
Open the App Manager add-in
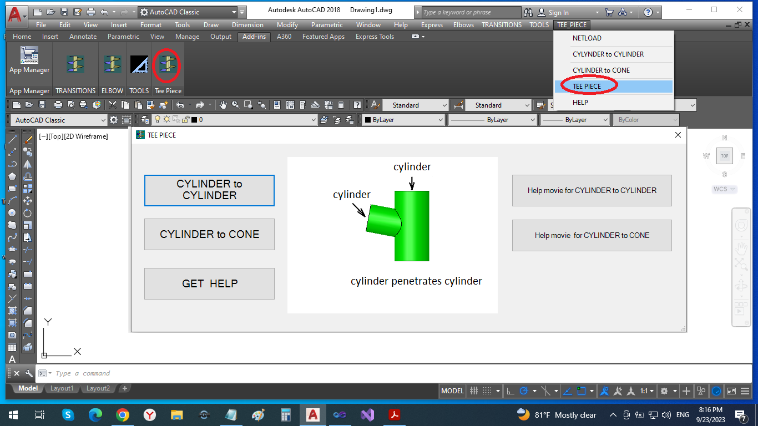point(29,60)
